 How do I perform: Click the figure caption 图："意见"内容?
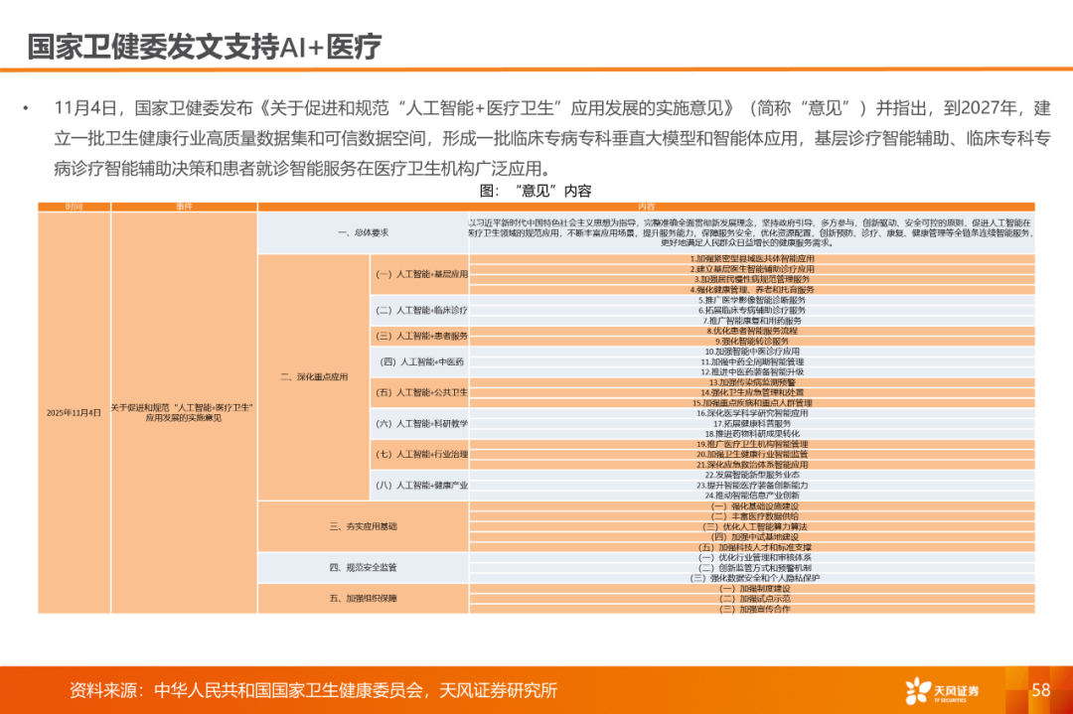(536, 191)
